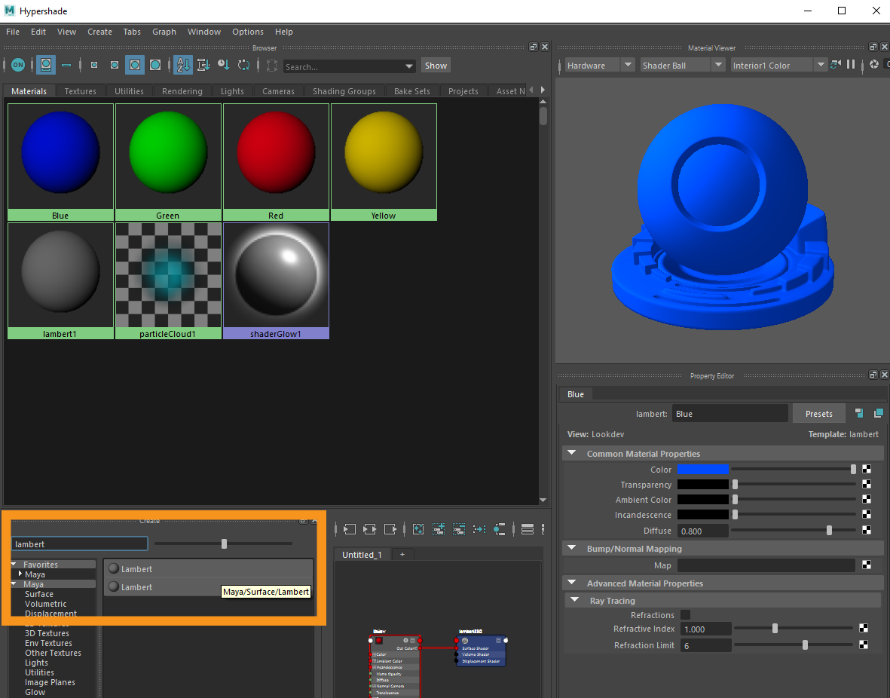Click the reverse sort order icon
This screenshot has height=698, width=890.
243,66
